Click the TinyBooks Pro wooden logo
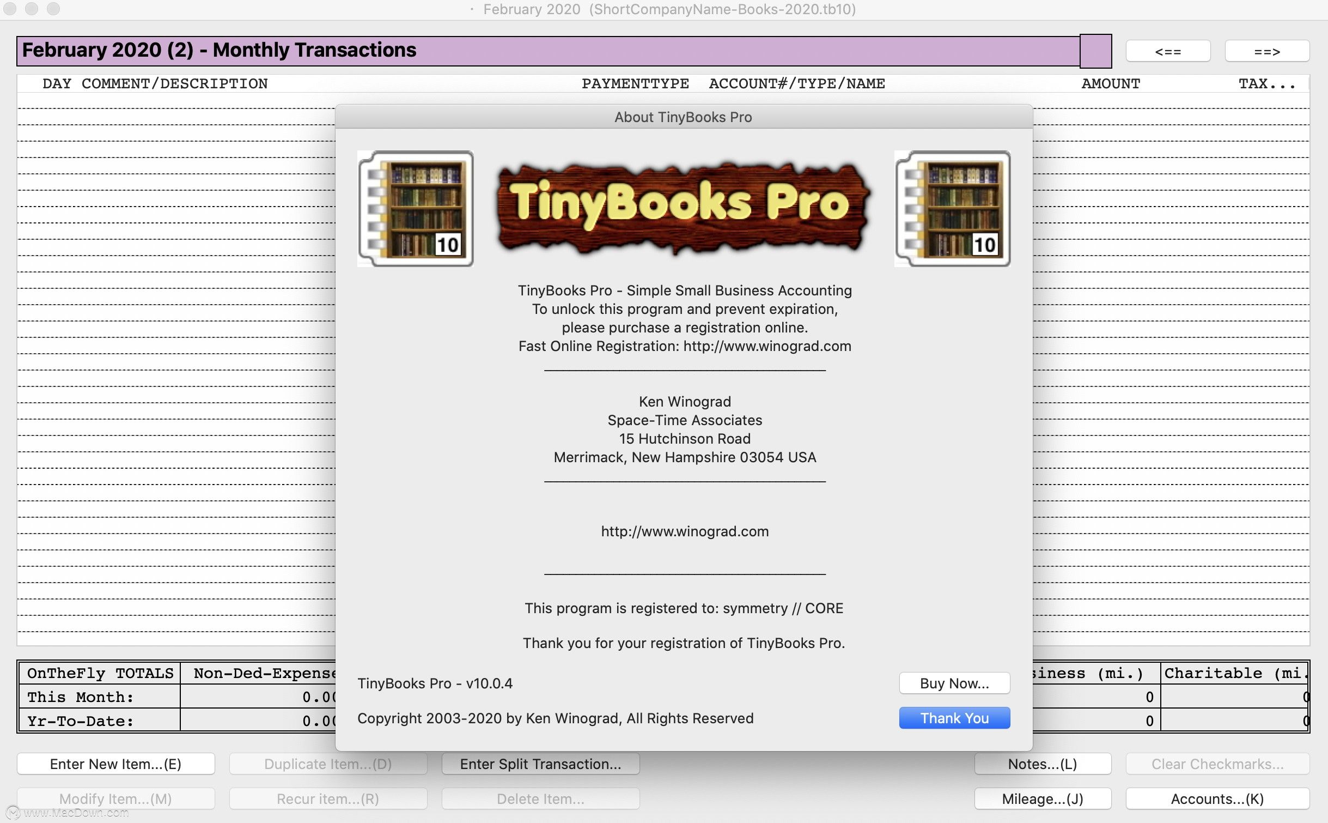 (684, 208)
